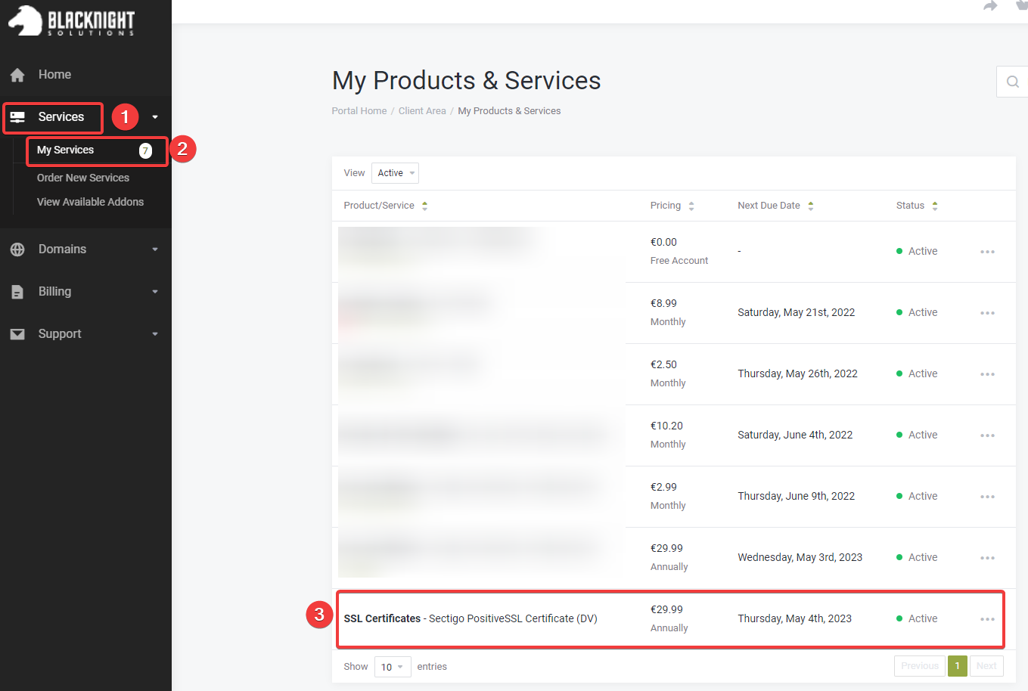Click the Previous pagination button
The width and height of the screenshot is (1028, 691).
(x=920, y=666)
